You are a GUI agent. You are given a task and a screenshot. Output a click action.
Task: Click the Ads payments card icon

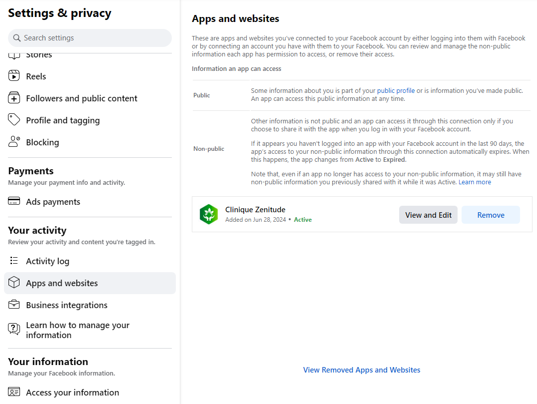click(x=14, y=202)
